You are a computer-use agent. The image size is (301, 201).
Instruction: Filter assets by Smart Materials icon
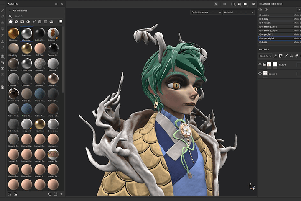tap(16, 22)
